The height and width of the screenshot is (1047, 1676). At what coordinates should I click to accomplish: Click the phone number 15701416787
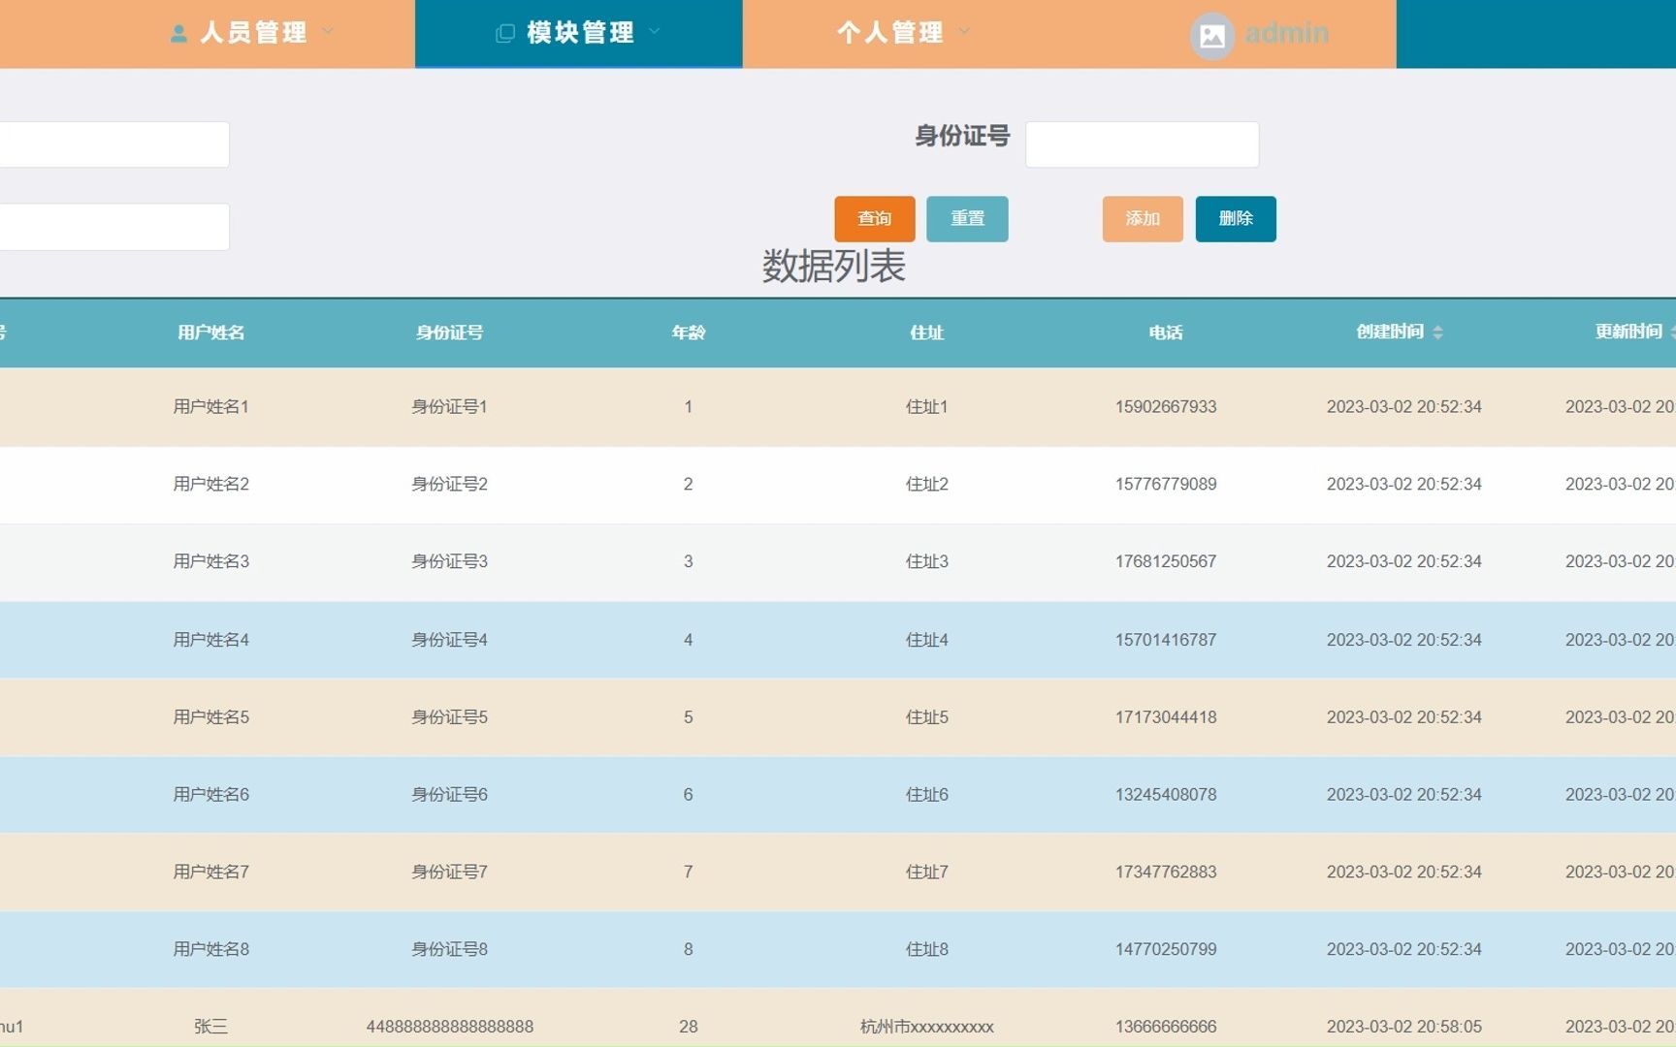click(1166, 640)
